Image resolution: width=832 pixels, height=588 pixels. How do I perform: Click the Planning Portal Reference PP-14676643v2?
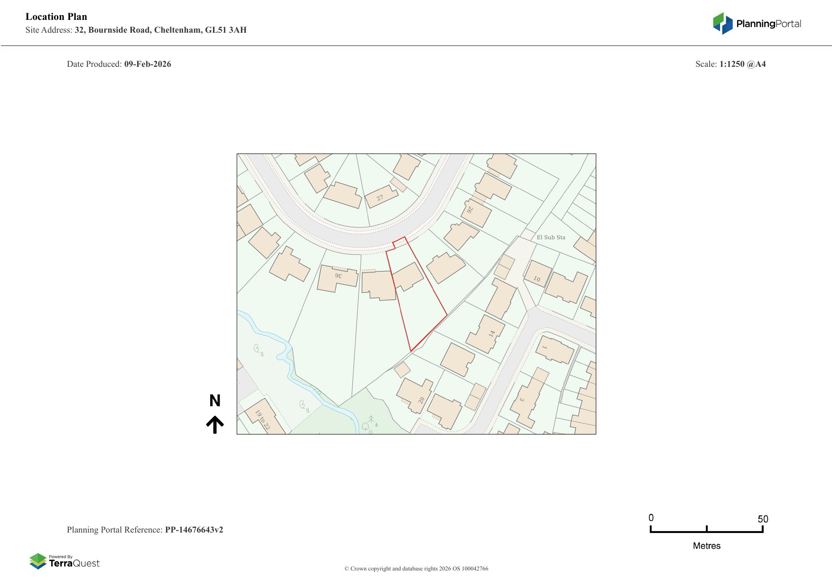click(x=194, y=530)
